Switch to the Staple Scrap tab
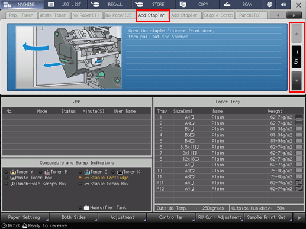The image size is (306, 229). coord(218,15)
